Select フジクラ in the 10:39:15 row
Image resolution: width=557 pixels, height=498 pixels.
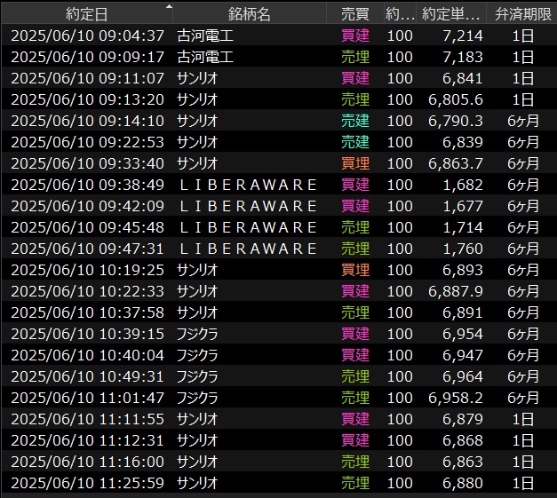[x=197, y=334]
